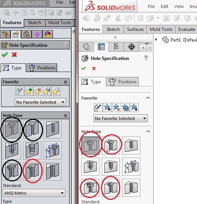Open PropertyManager tab in right window

(x=101, y=47)
